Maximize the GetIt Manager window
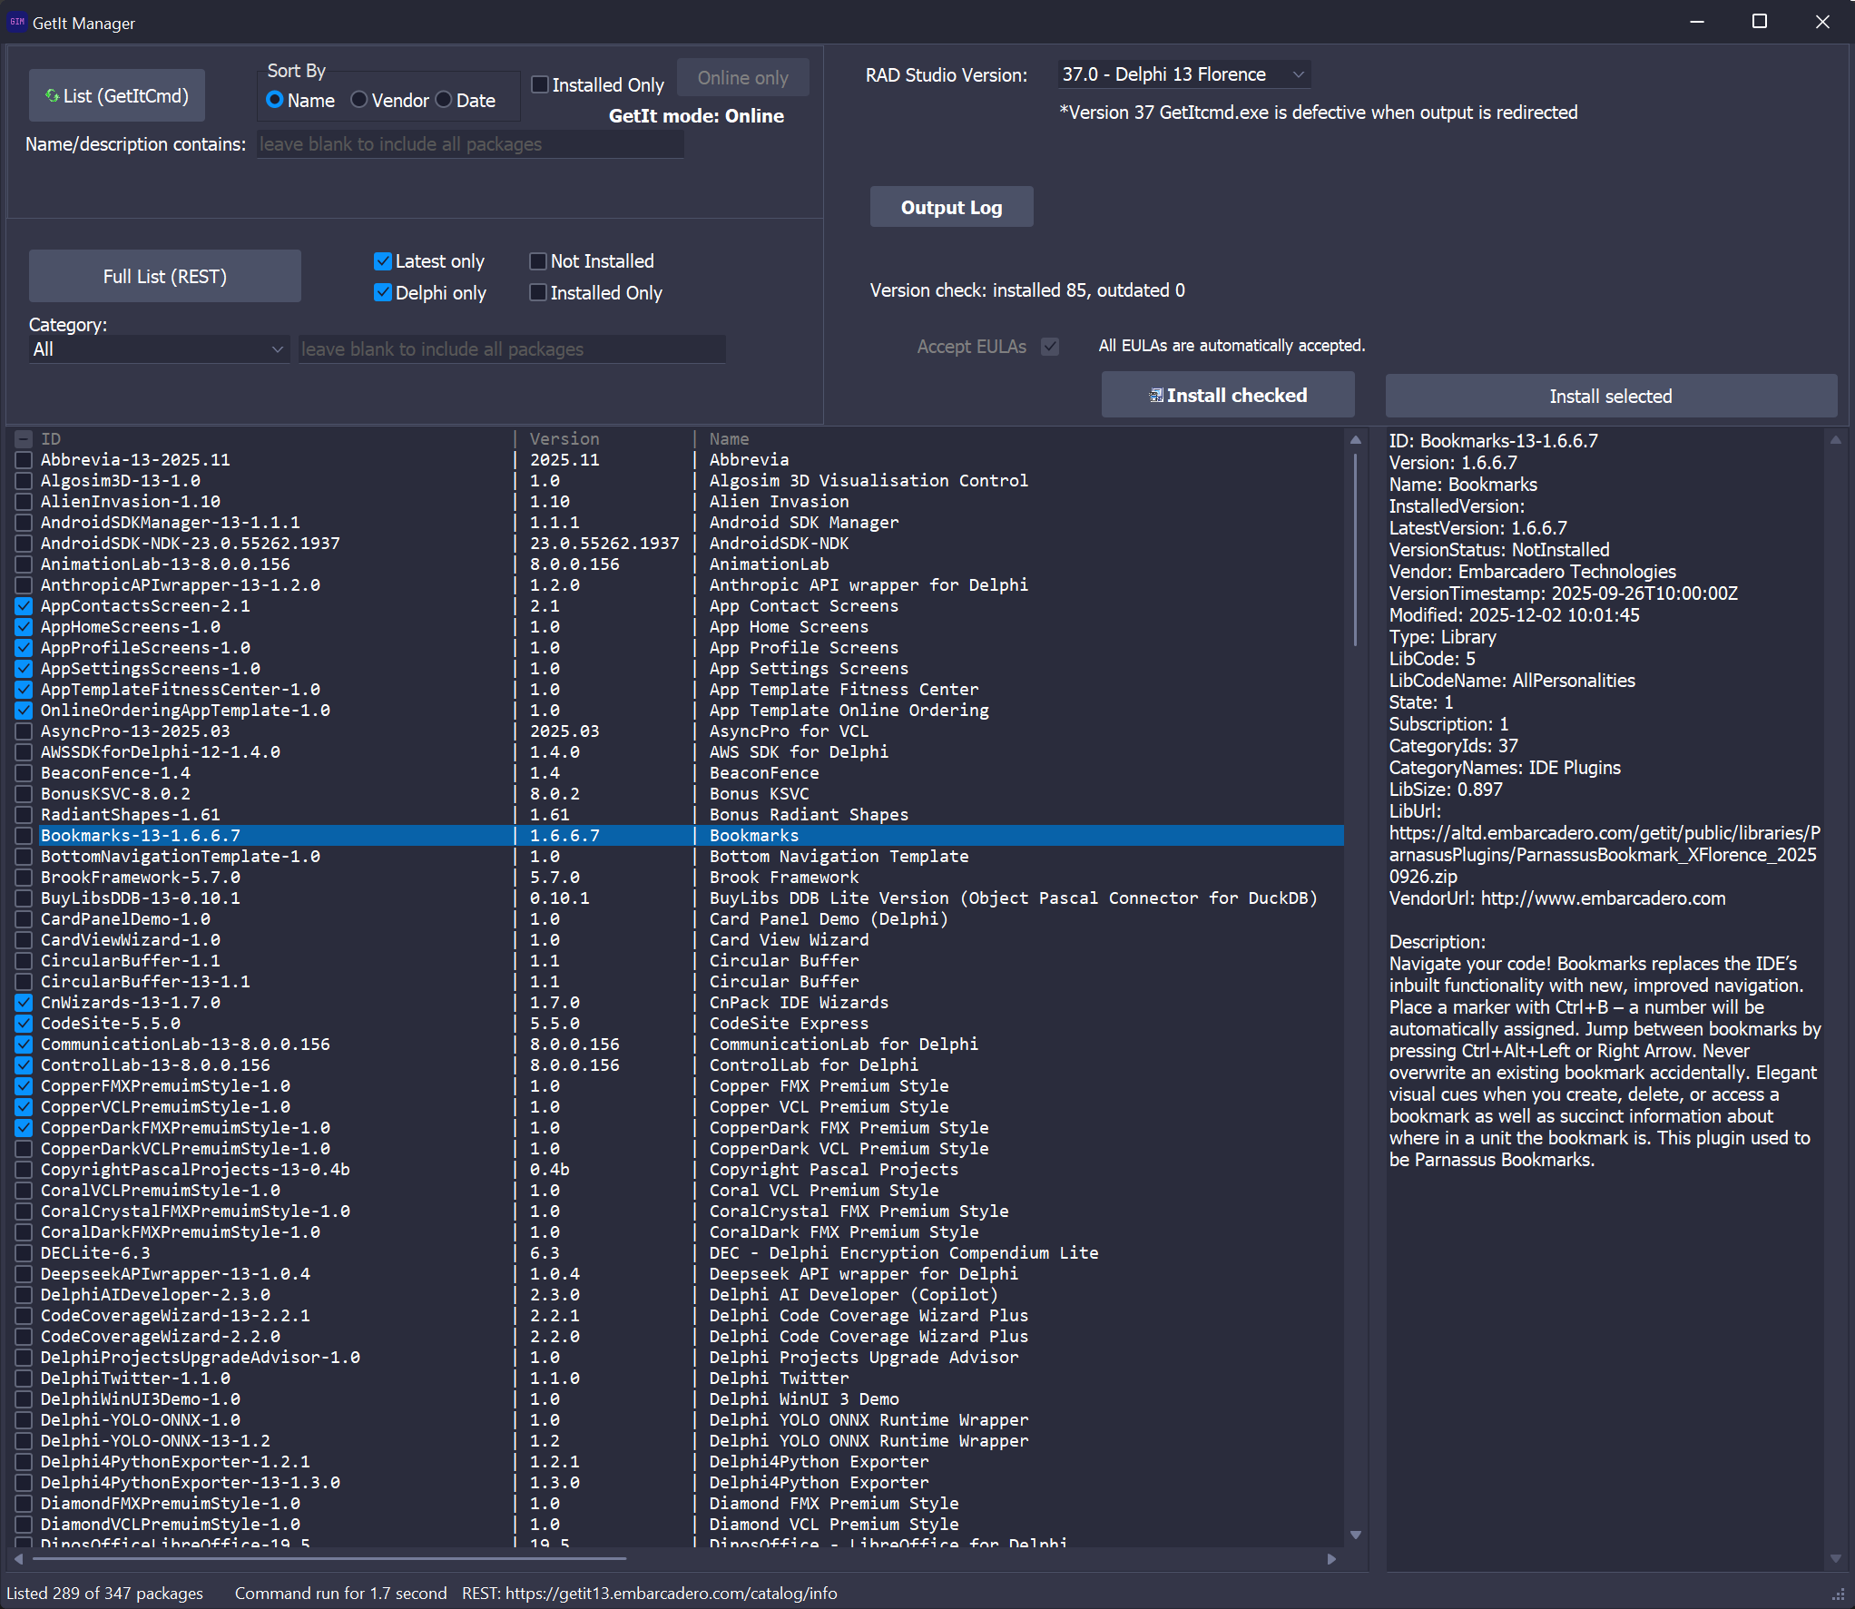This screenshot has height=1609, width=1855. click(x=1759, y=22)
